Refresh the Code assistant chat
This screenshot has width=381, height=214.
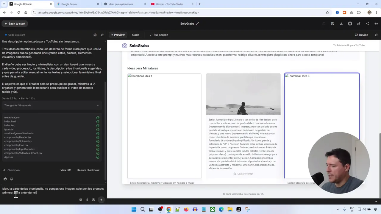pyautogui.click(x=102, y=35)
